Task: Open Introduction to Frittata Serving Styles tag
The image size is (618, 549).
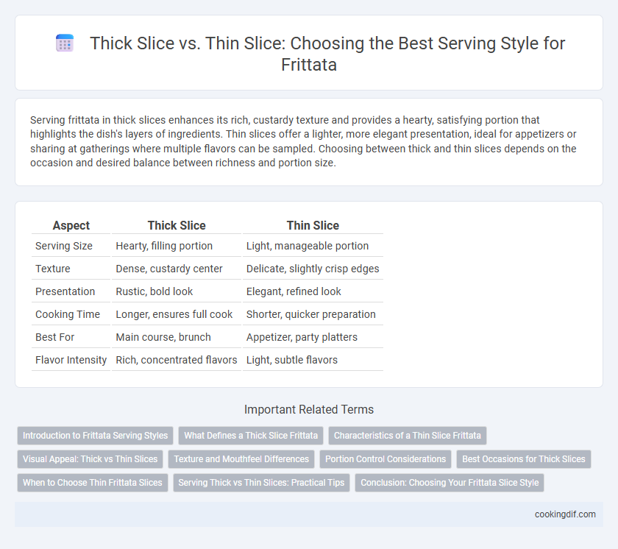Action: pyautogui.click(x=96, y=436)
